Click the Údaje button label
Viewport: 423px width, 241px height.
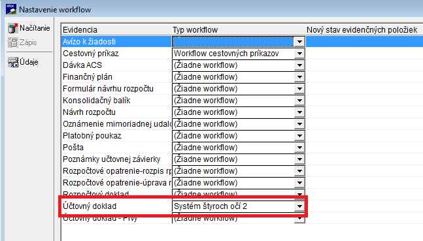29,62
